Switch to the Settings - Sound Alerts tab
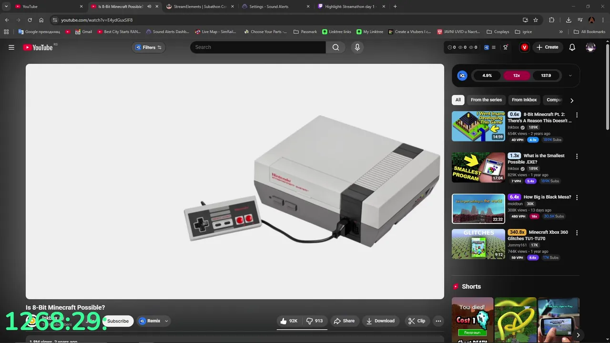The image size is (610, 343). tap(275, 7)
